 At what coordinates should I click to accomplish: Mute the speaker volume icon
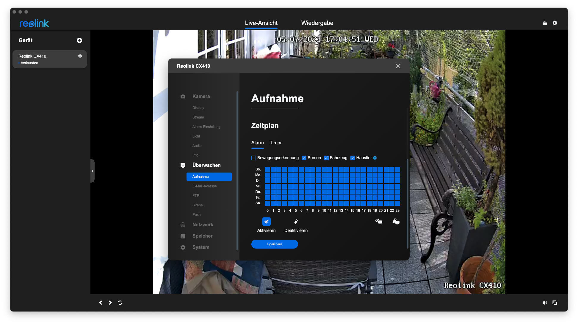545,303
